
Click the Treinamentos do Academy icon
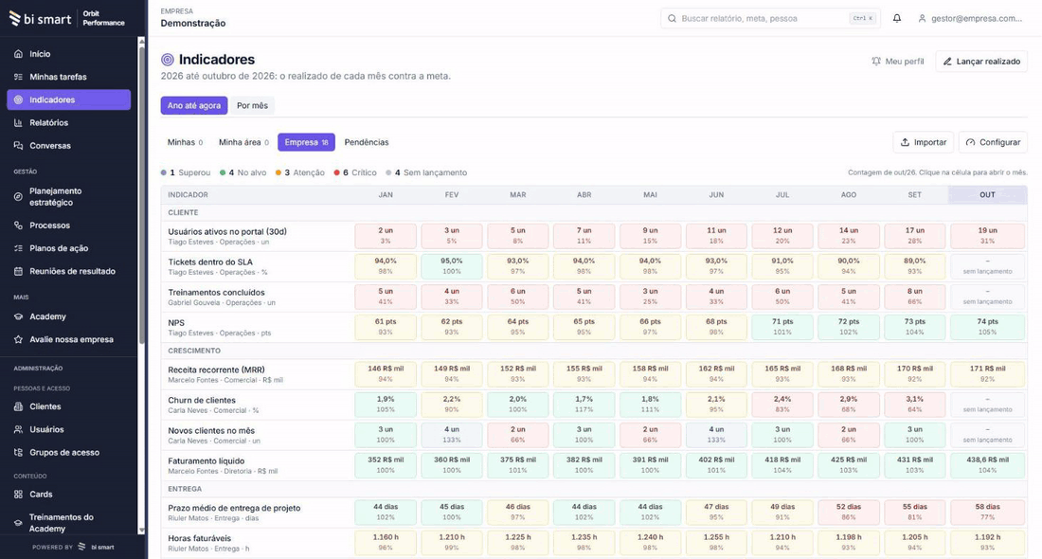point(19,523)
